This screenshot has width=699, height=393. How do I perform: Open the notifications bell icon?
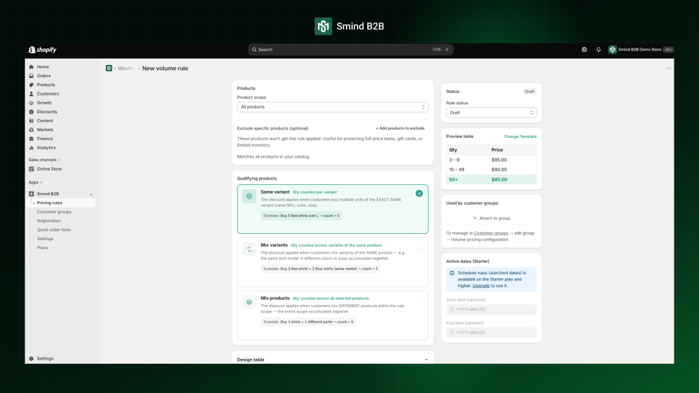click(598, 49)
